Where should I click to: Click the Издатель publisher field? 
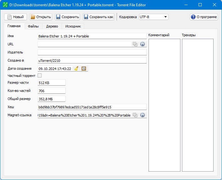(92, 52)
